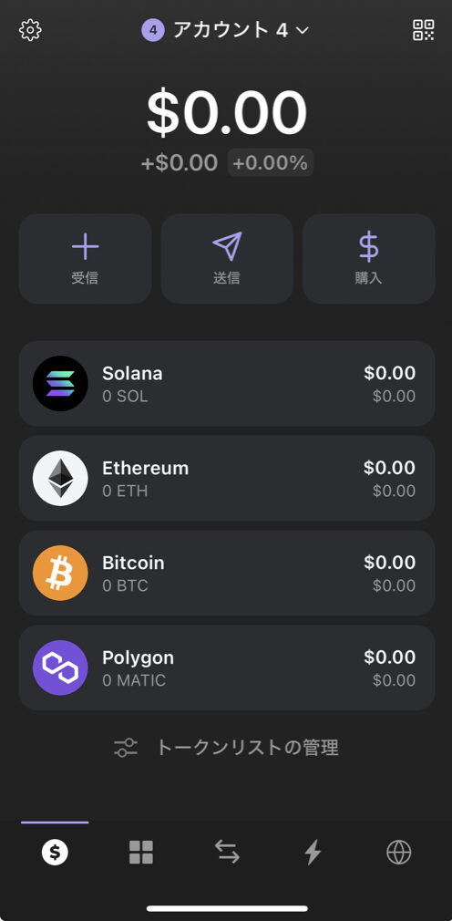Tap the purple account avatar badge
The width and height of the screenshot is (452, 921).
(152, 30)
